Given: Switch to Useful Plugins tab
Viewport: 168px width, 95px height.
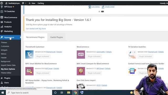Looking at the screenshot, I should tap(57, 37).
